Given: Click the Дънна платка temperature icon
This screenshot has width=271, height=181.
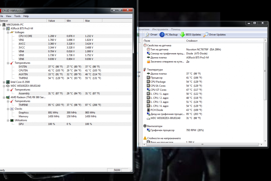Looking at the screenshot, I should click(148, 74).
